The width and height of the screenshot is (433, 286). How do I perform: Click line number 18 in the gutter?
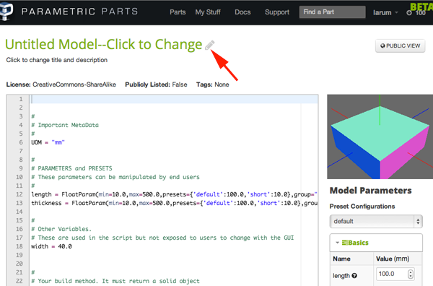(x=19, y=246)
